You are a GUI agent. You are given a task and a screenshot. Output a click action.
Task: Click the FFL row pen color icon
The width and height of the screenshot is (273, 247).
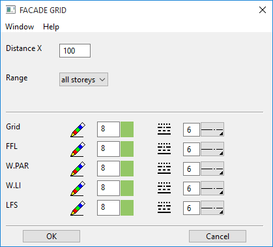(x=78, y=149)
